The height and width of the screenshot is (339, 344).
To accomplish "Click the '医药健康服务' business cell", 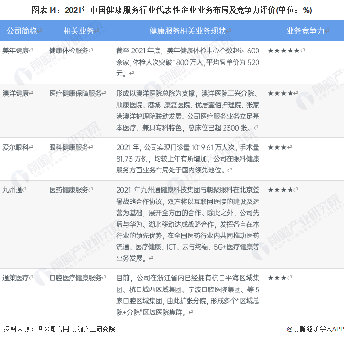I will coord(69,190).
